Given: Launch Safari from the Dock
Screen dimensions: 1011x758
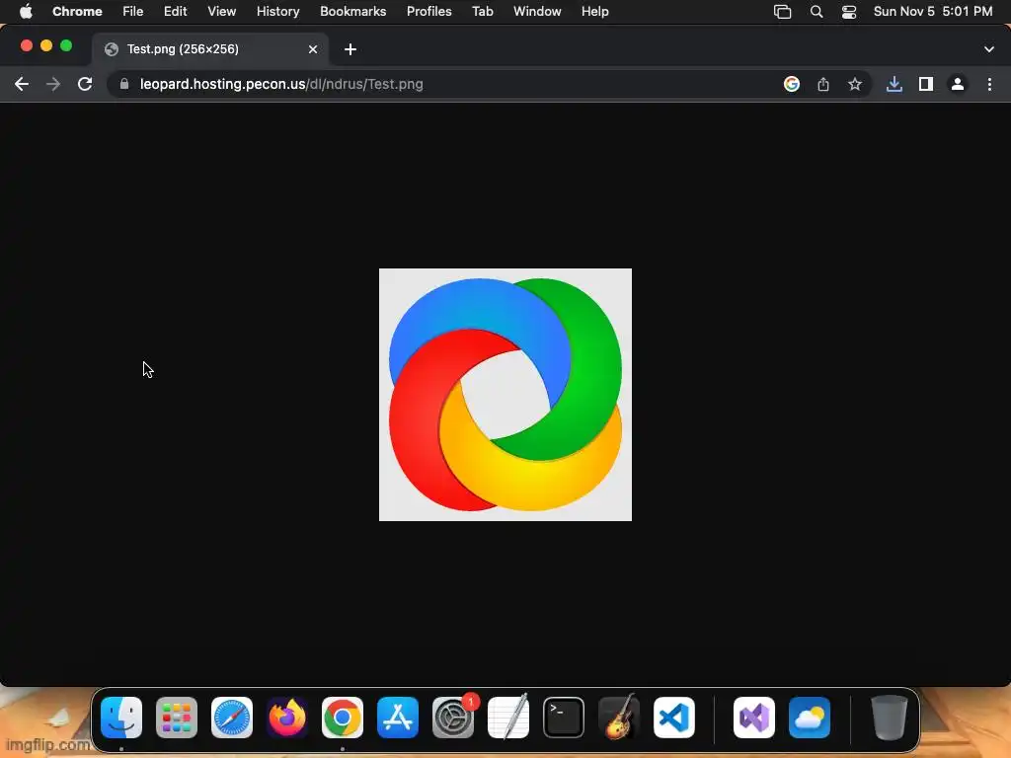Looking at the screenshot, I should point(232,718).
